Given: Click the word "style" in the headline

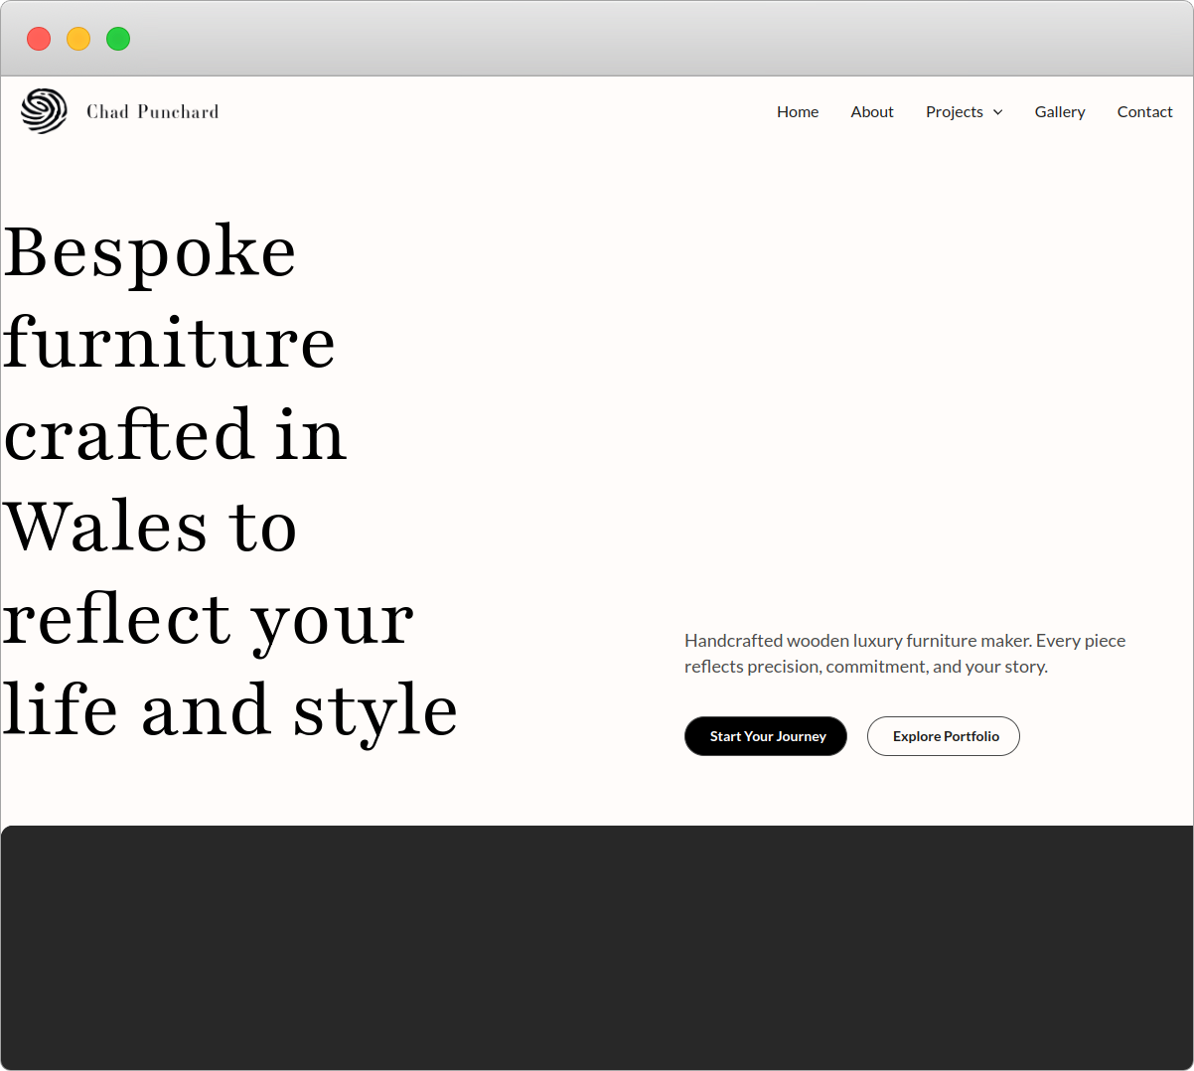Looking at the screenshot, I should (375, 710).
